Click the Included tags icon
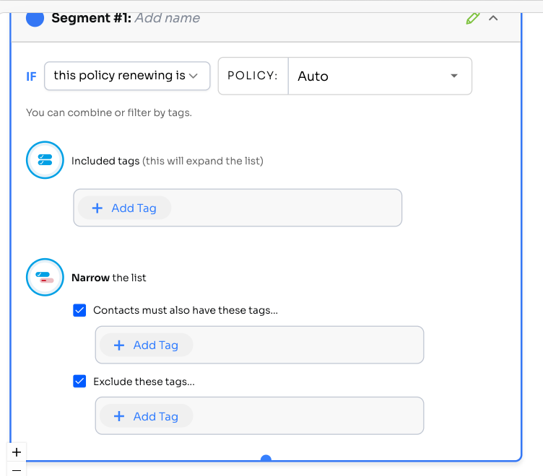543x476 pixels. pyautogui.click(x=45, y=160)
